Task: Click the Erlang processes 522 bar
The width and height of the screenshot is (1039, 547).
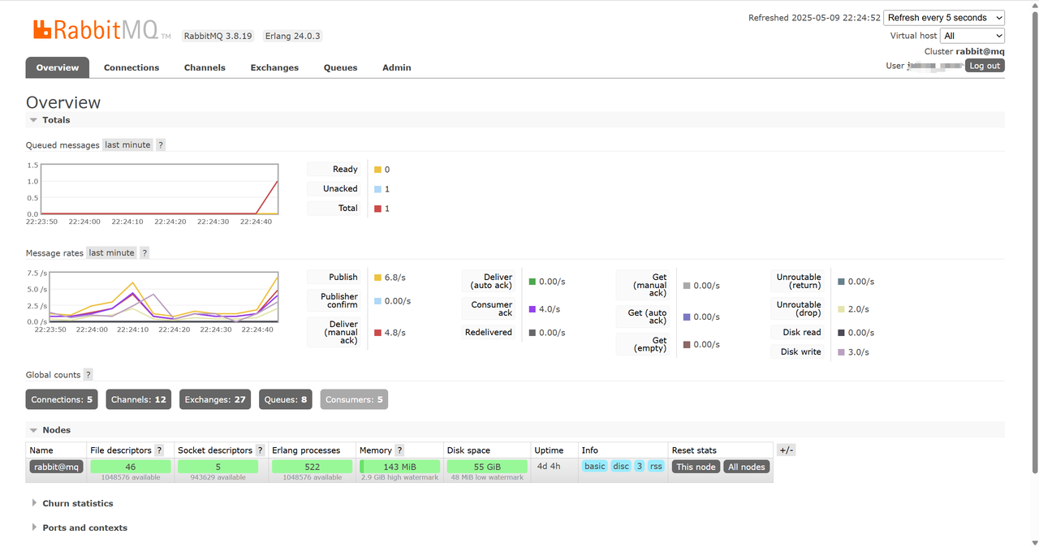Action: click(x=313, y=467)
